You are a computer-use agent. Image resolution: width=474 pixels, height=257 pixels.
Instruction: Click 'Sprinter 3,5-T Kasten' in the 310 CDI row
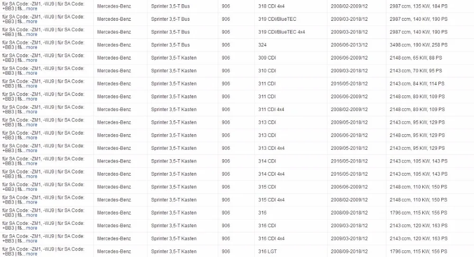(174, 71)
